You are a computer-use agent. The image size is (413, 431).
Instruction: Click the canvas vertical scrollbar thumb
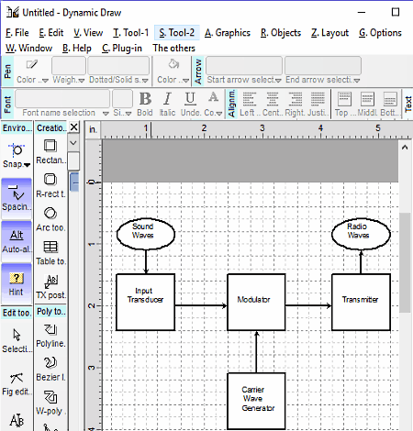[x=405, y=262]
